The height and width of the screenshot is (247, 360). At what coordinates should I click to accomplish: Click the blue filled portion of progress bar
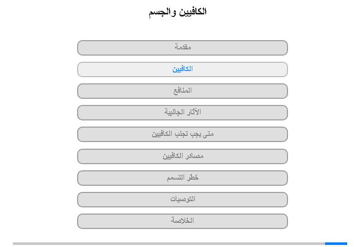point(336,243)
